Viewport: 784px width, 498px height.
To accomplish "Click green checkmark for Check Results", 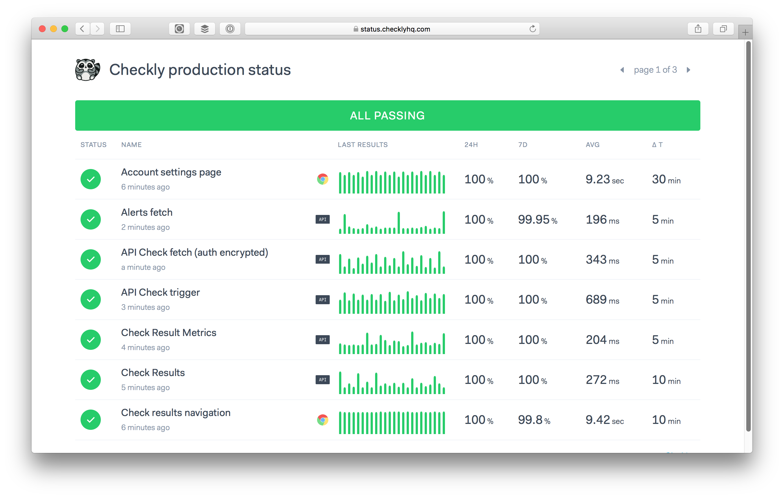I will pos(90,380).
